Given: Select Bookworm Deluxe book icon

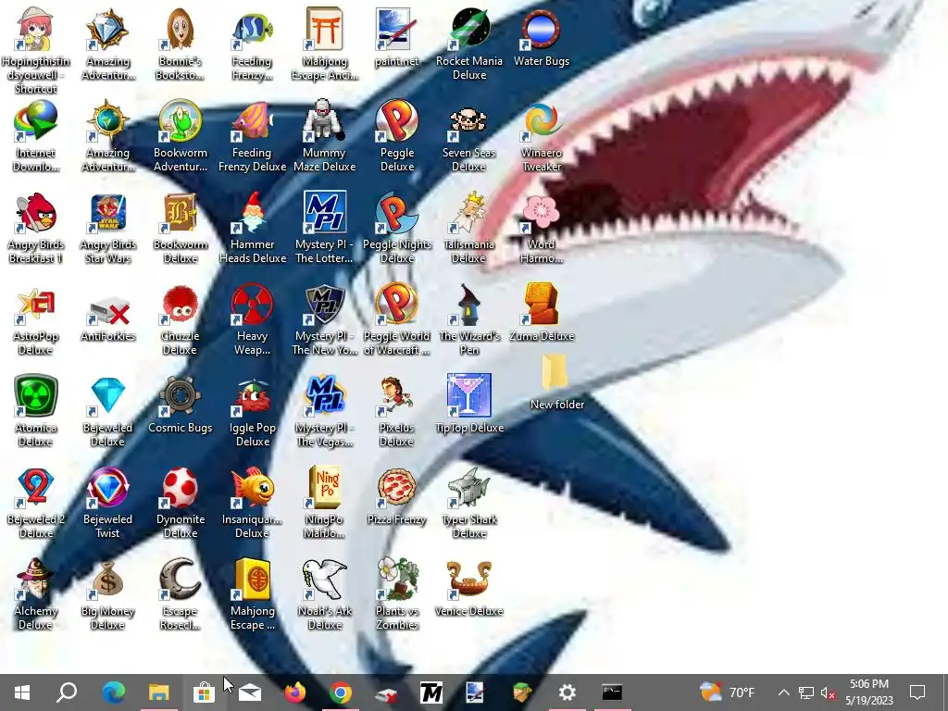Looking at the screenshot, I should (181, 212).
